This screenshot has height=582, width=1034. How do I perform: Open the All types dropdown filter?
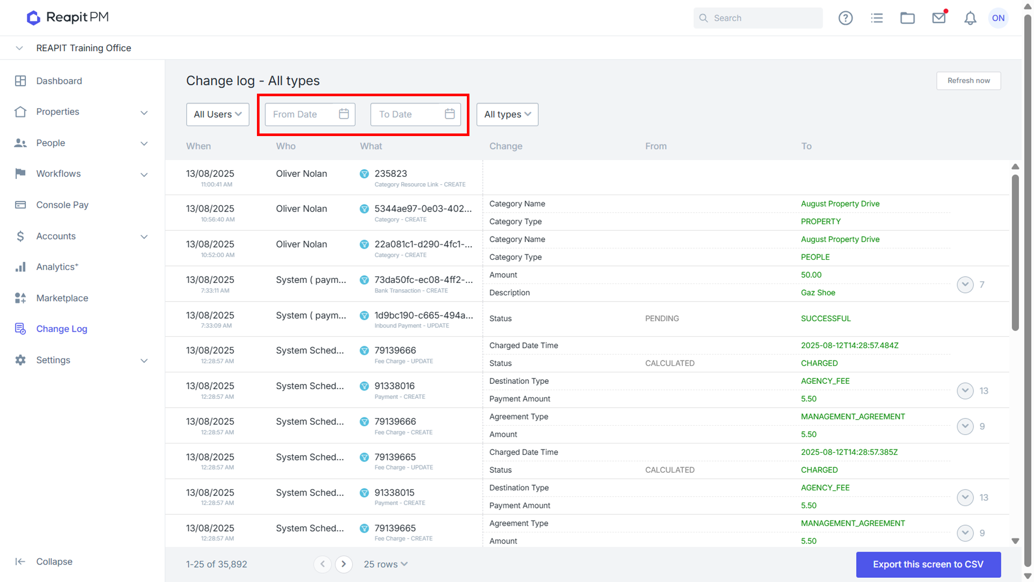point(507,114)
